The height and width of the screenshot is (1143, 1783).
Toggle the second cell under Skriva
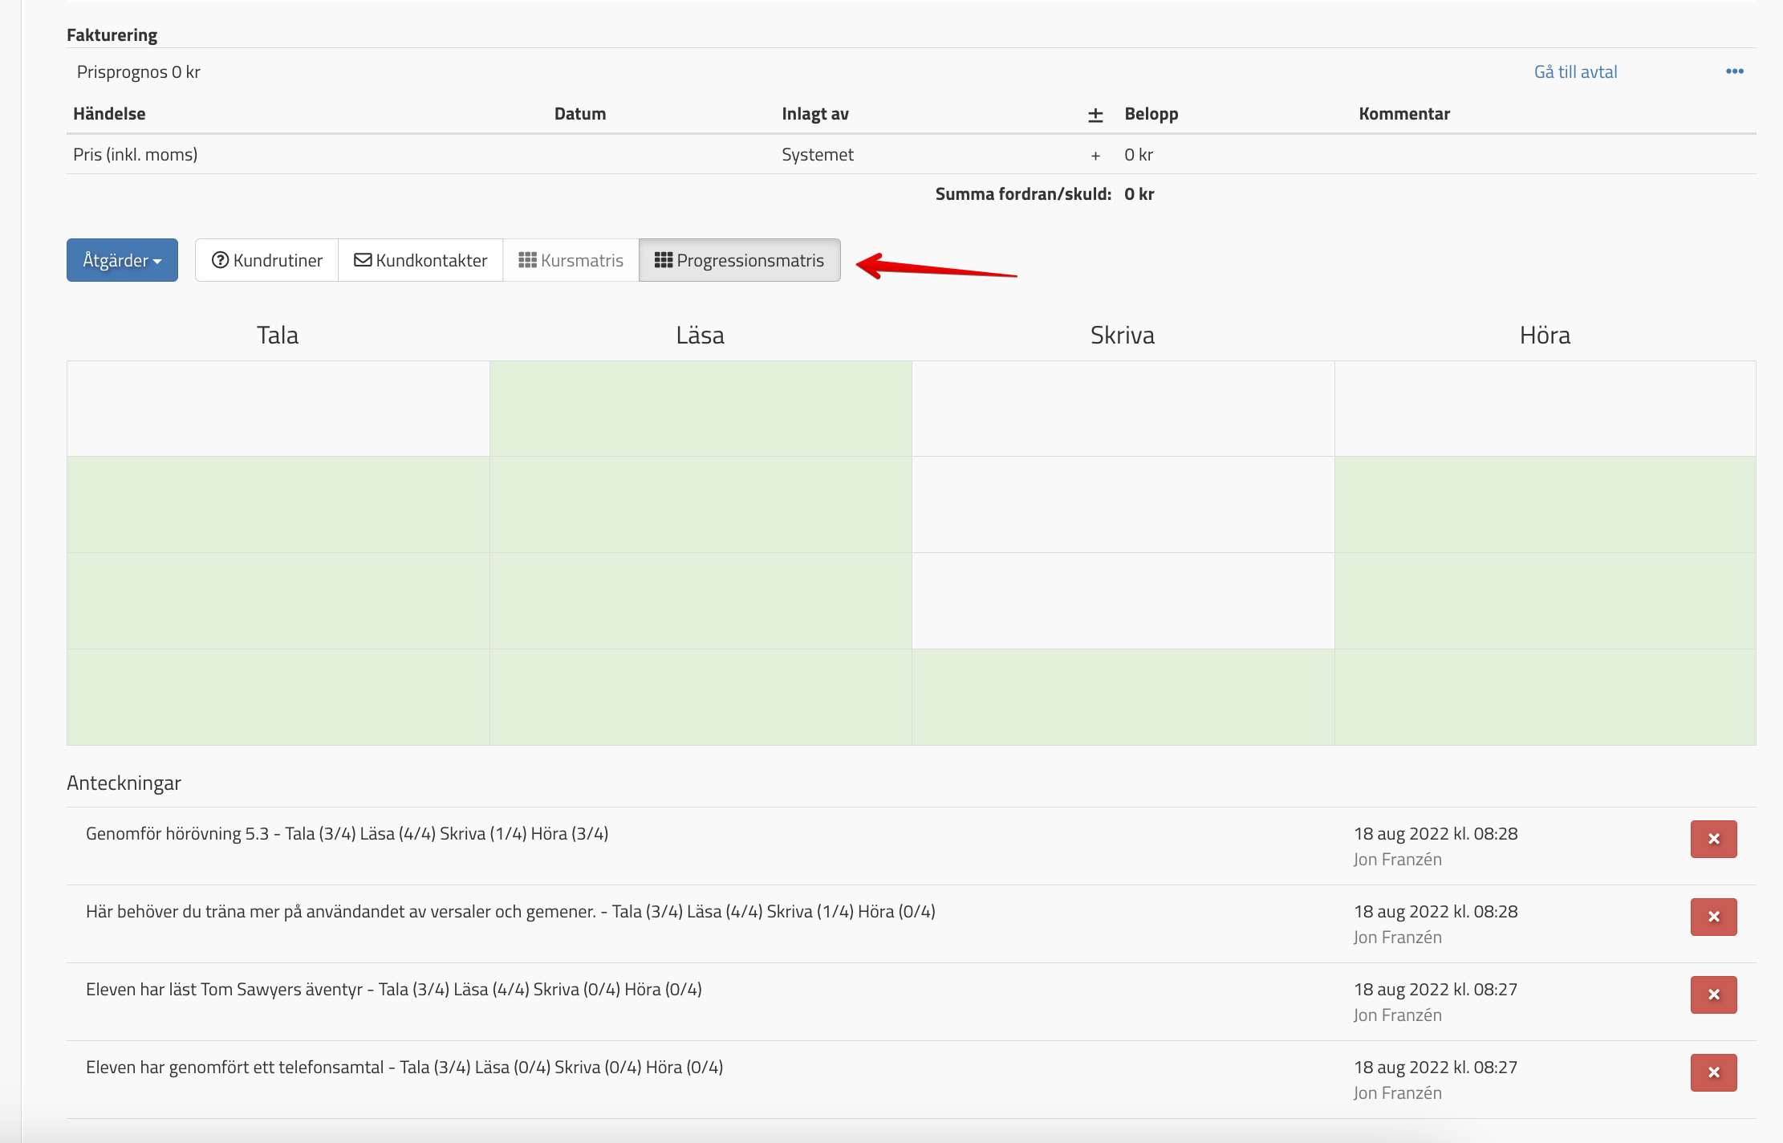(1123, 504)
